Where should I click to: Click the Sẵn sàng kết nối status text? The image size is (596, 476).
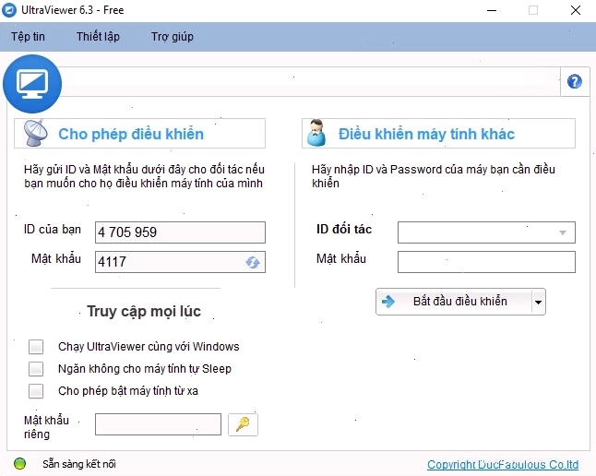pyautogui.click(x=79, y=464)
